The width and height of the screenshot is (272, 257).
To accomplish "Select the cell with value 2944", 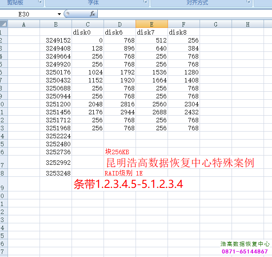I will [120, 112].
